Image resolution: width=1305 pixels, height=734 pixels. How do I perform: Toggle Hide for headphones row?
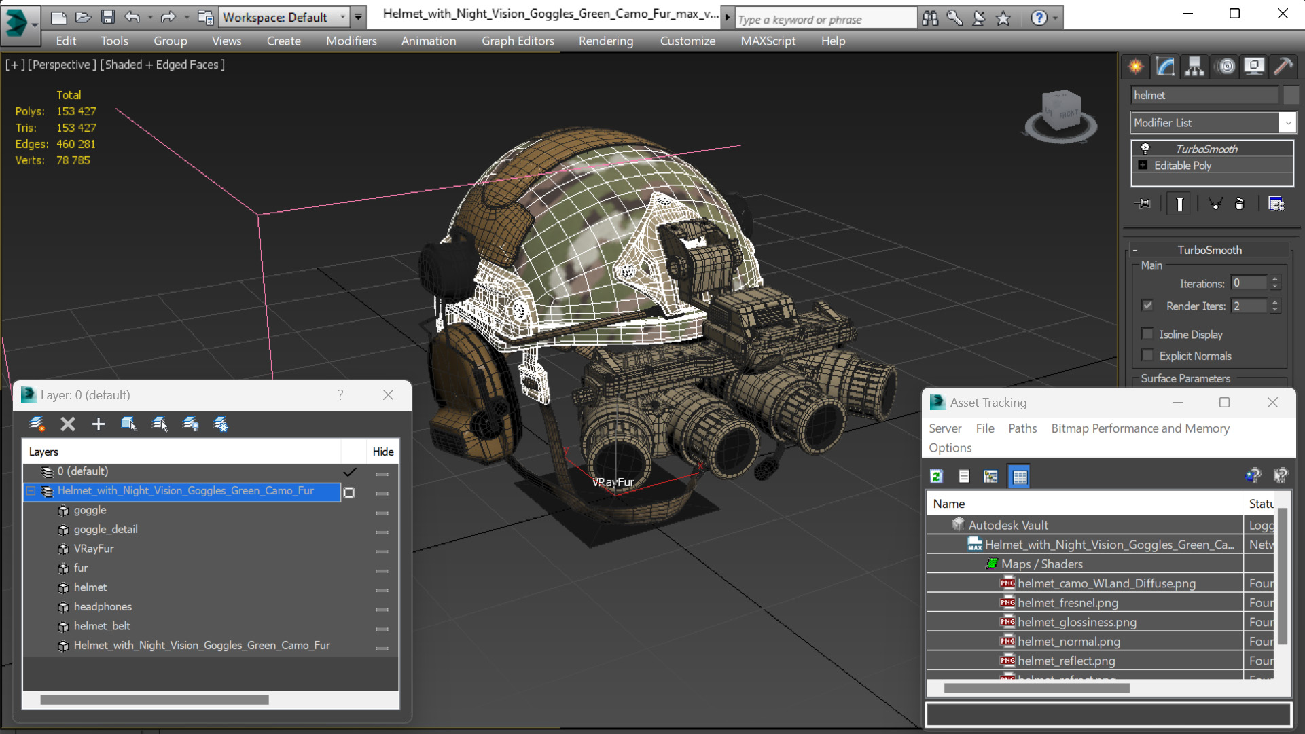(x=382, y=609)
